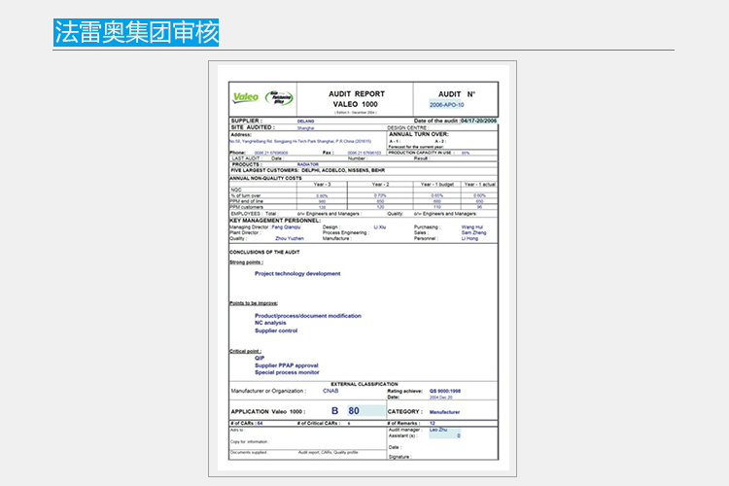The width and height of the screenshot is (729, 486).
Task: Click audit number 2006-APO-10
Action: [x=446, y=105]
